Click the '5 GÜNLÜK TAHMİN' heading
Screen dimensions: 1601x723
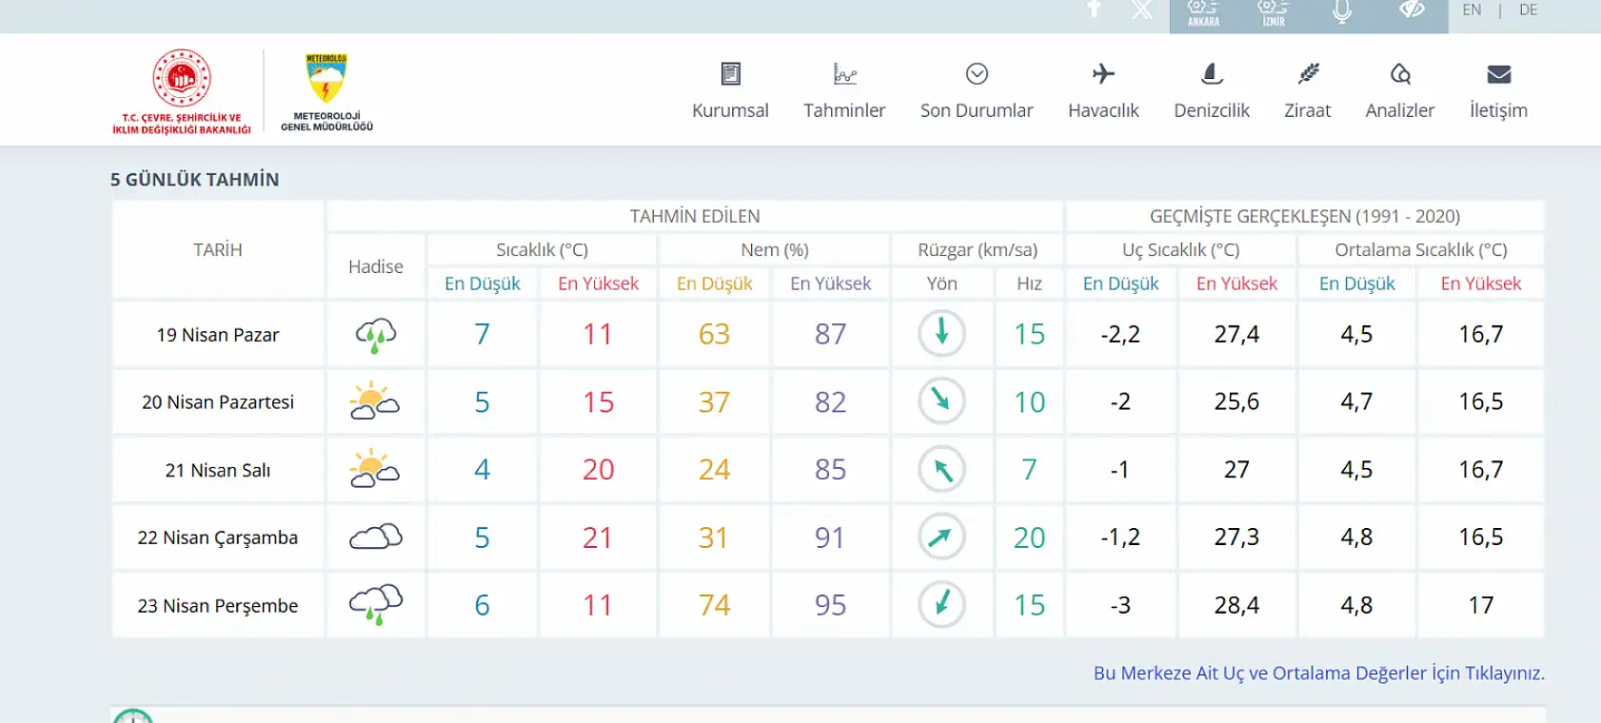pos(194,180)
